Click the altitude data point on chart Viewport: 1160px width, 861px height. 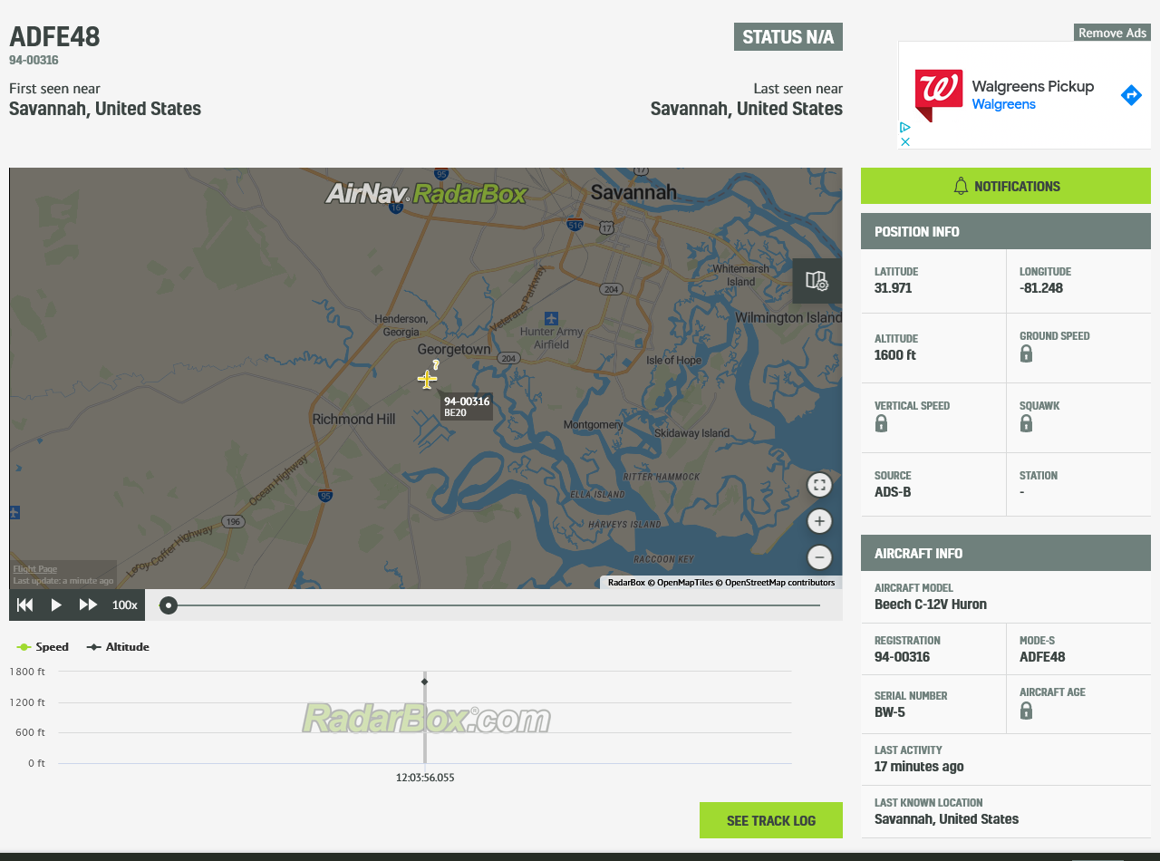click(424, 682)
